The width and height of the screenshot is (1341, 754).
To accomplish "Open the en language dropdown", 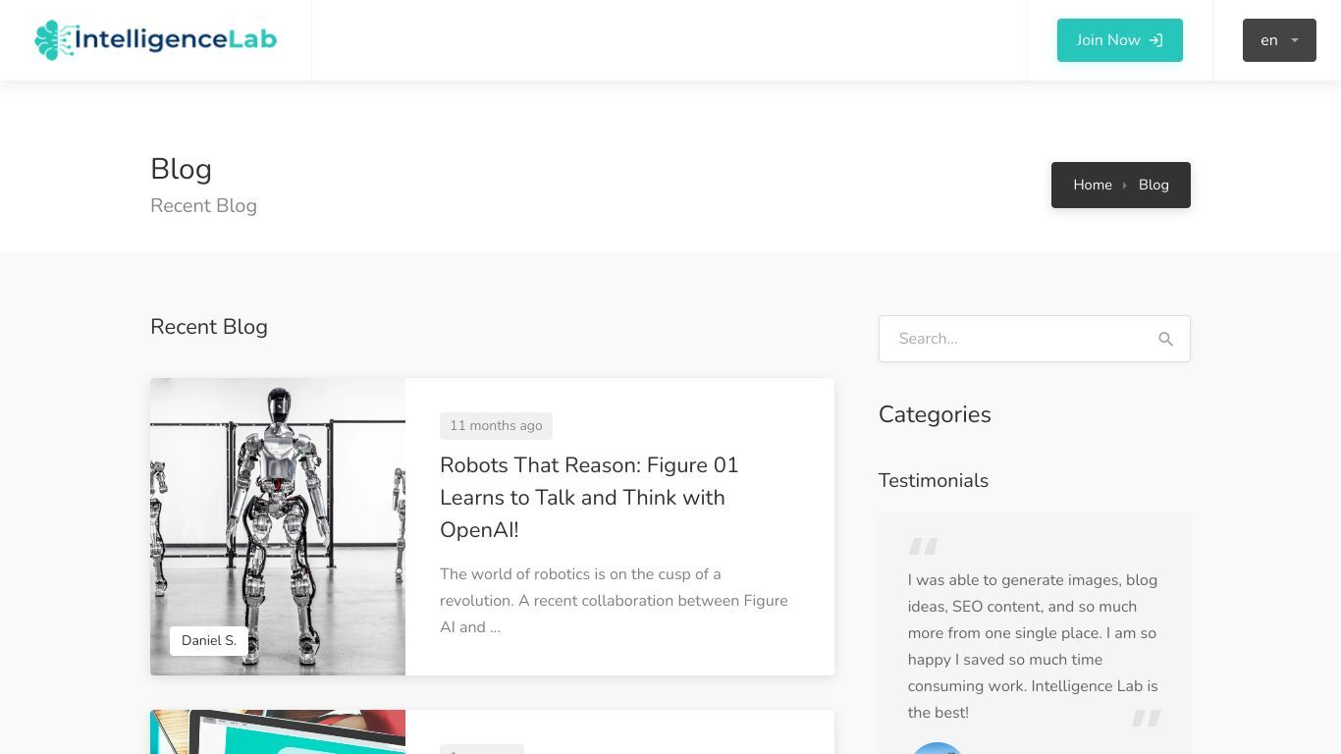I will (x=1279, y=40).
